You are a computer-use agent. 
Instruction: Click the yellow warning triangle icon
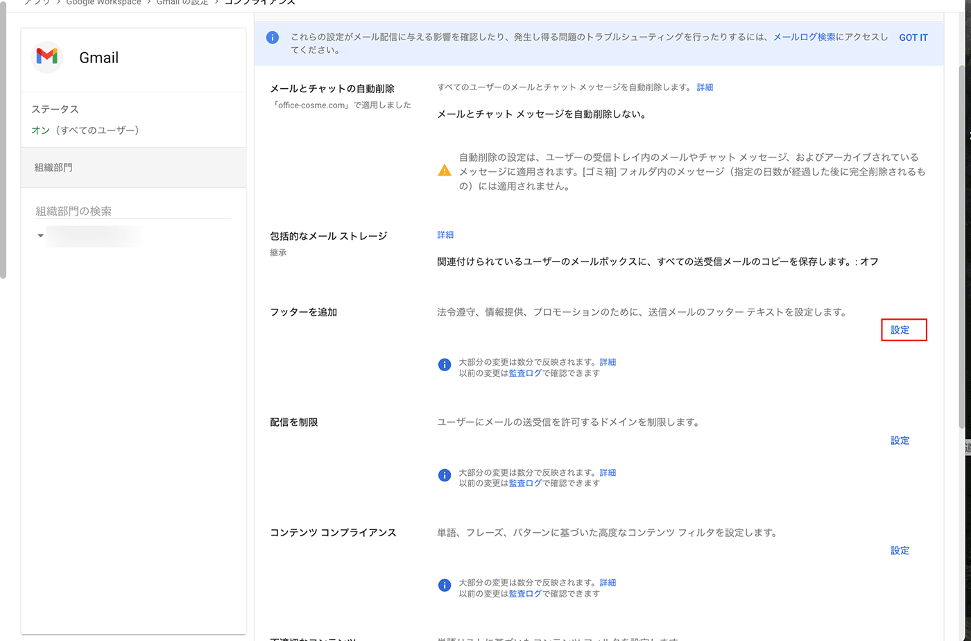pyautogui.click(x=445, y=171)
